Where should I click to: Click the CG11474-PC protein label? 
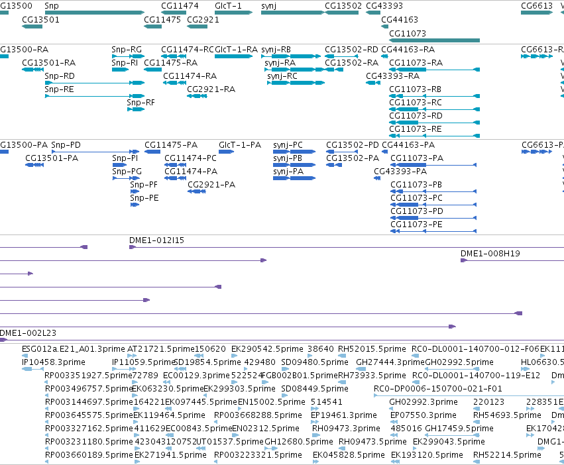191,158
